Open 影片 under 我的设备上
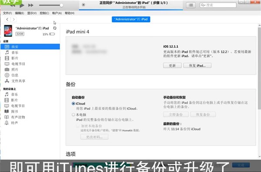261x172 pixels. tap(30, 100)
